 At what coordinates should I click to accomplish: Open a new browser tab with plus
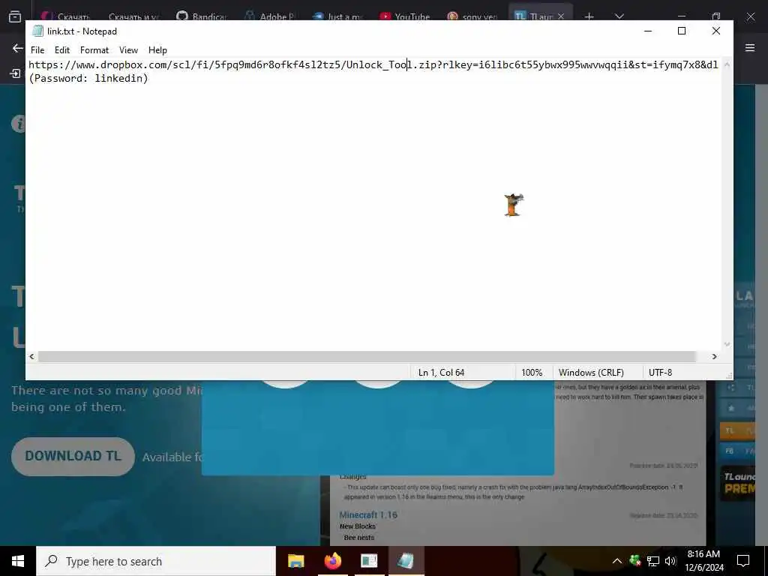(589, 16)
